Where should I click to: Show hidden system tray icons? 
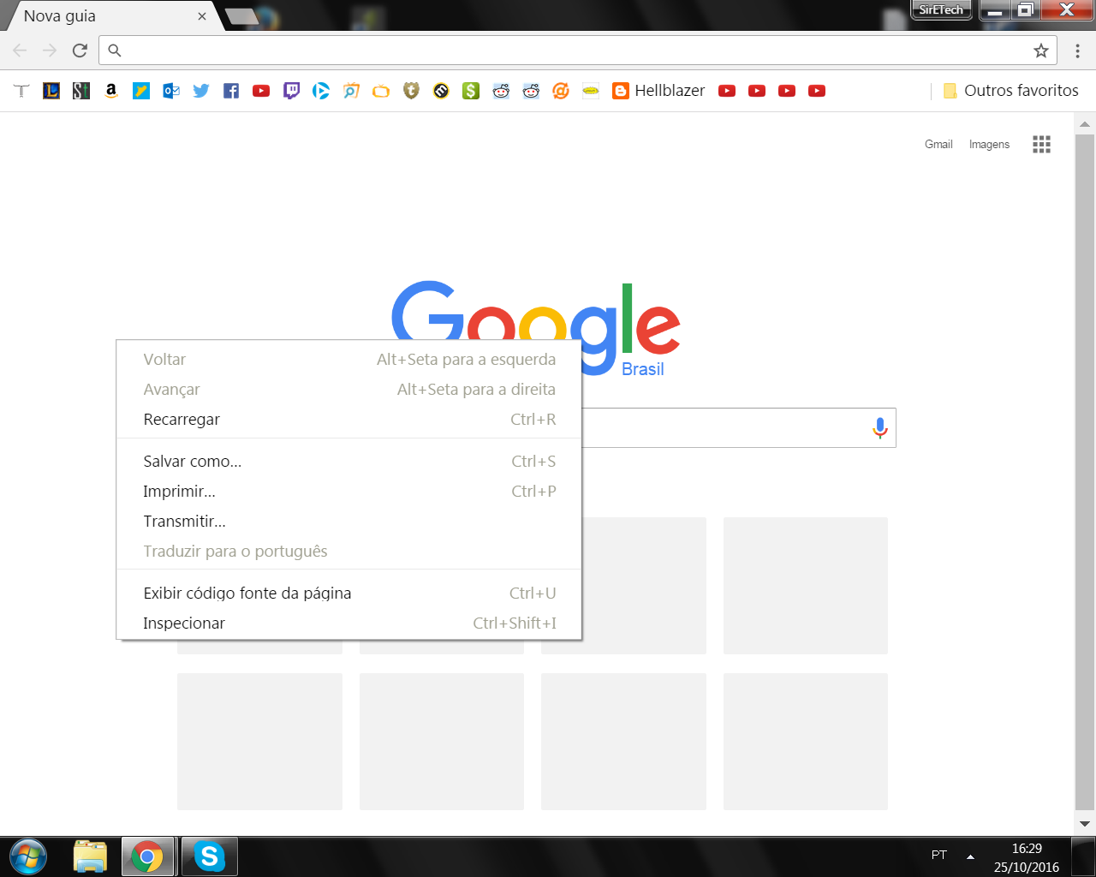pos(970,856)
